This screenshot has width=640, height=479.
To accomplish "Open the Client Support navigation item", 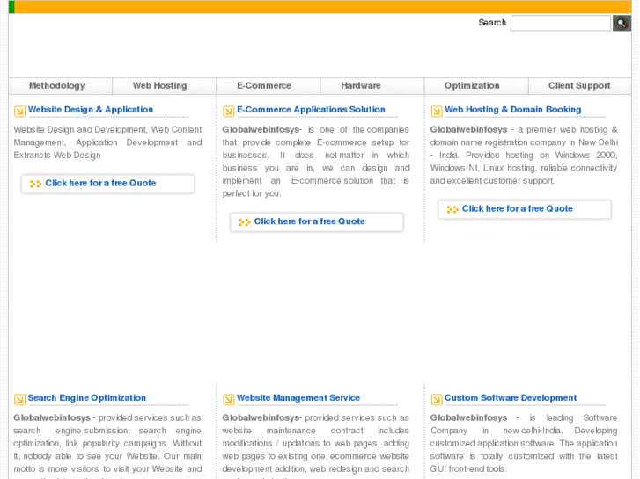I will [579, 86].
